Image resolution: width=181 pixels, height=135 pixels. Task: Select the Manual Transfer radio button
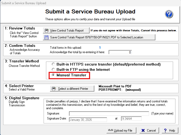pyautogui.click(x=54, y=75)
